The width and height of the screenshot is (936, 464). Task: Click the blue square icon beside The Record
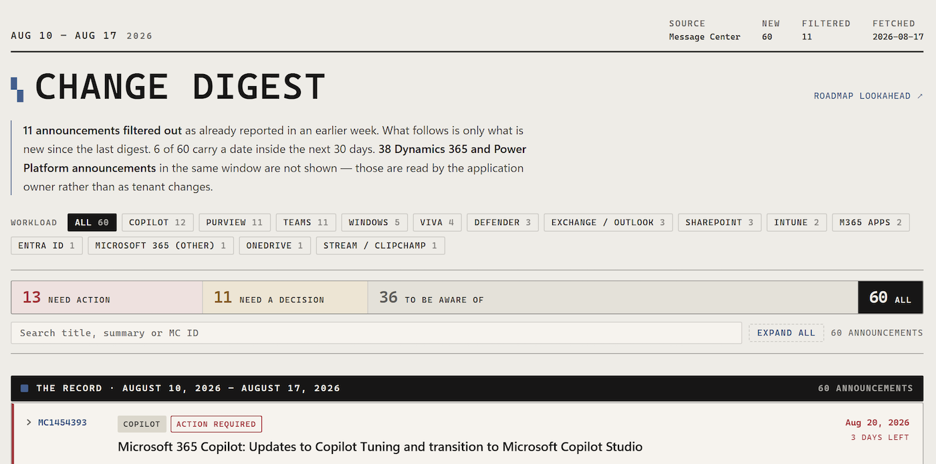coord(25,388)
